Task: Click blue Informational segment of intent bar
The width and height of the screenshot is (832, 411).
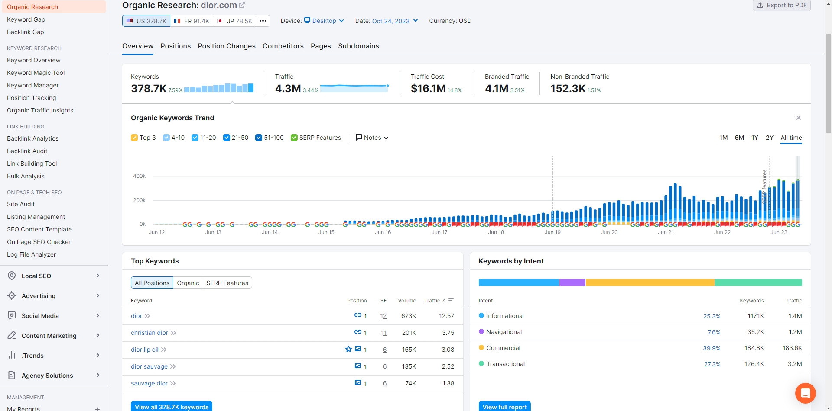Action: 519,283
